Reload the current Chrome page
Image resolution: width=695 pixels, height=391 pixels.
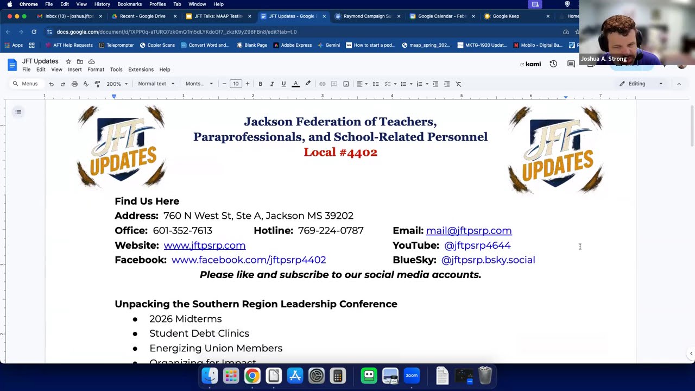pyautogui.click(x=34, y=31)
